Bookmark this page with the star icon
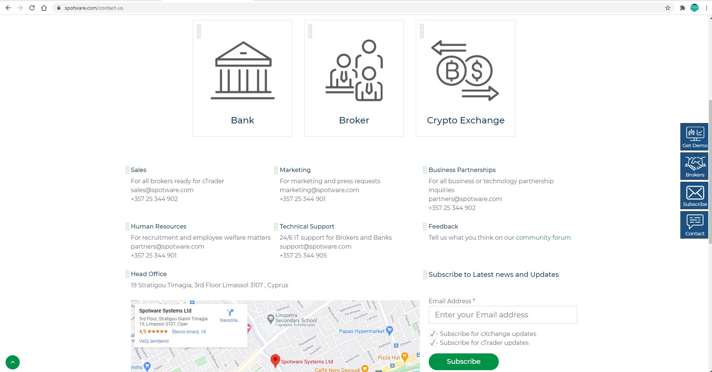Image resolution: width=712 pixels, height=372 pixels. (668, 8)
